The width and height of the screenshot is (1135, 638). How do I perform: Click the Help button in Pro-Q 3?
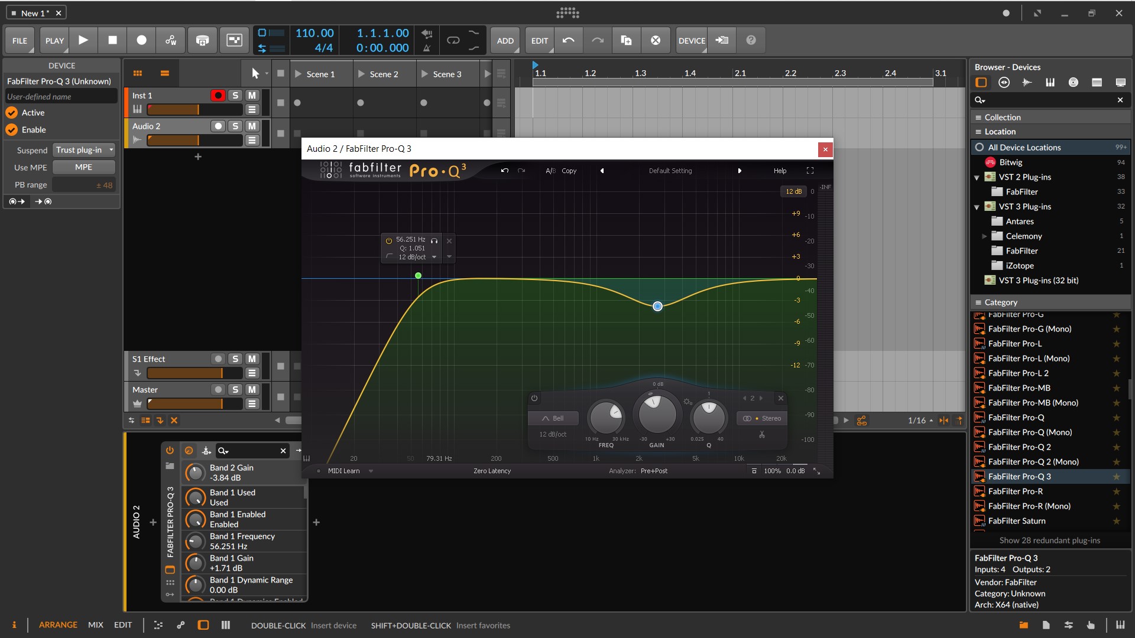point(780,171)
